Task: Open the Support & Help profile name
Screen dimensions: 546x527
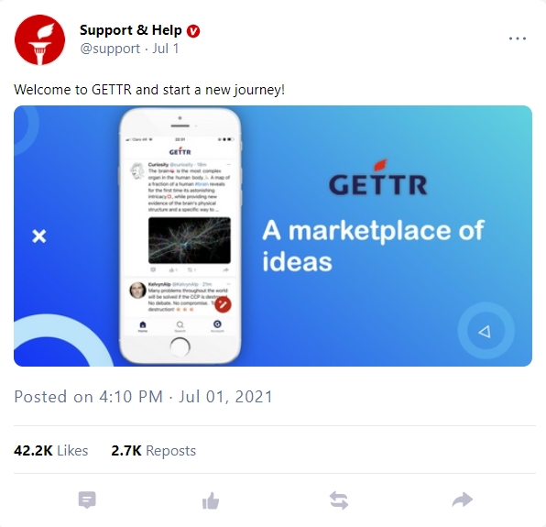Action: [131, 30]
